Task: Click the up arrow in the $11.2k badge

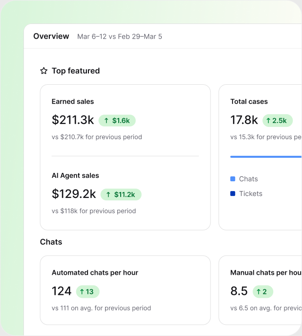Action: [x=108, y=194]
